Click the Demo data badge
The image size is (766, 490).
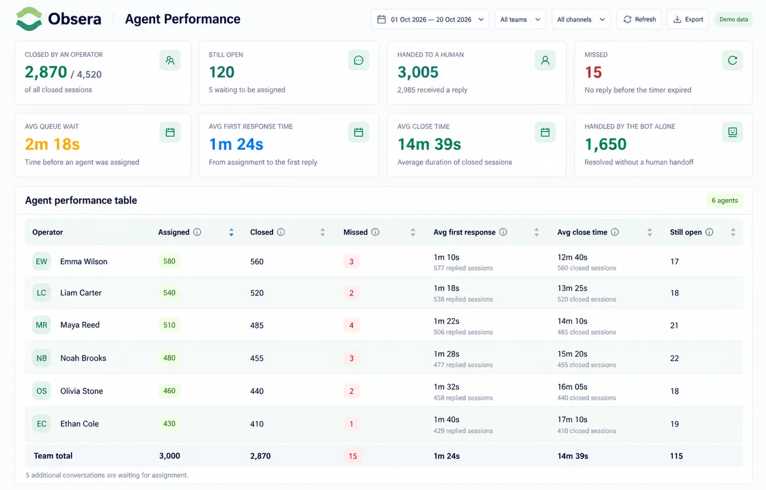tap(734, 19)
